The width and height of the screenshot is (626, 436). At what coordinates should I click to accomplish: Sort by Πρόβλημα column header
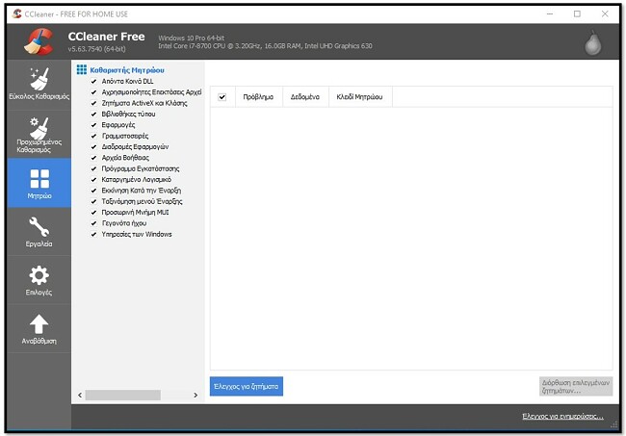point(259,97)
